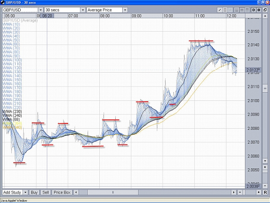Click the WMA (150) legend entry
270x203 pixels.
pos(12,80)
